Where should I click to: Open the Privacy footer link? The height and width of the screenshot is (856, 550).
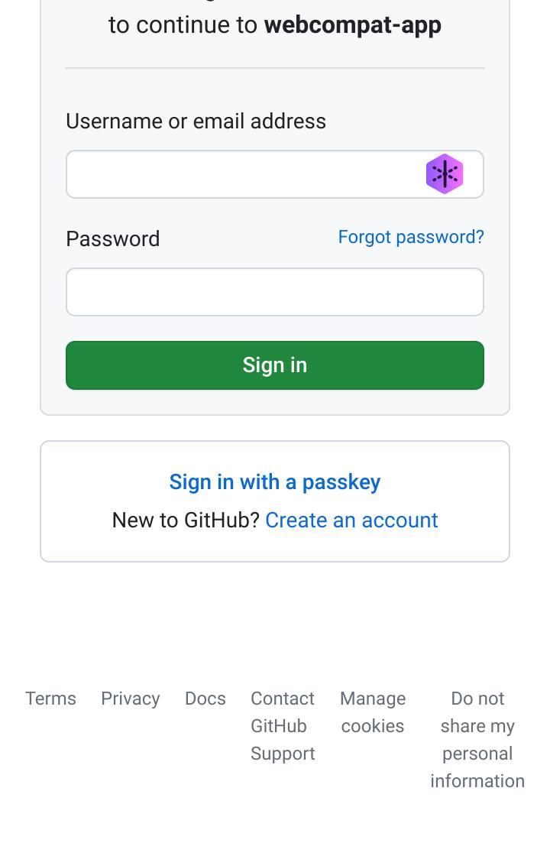(x=131, y=699)
